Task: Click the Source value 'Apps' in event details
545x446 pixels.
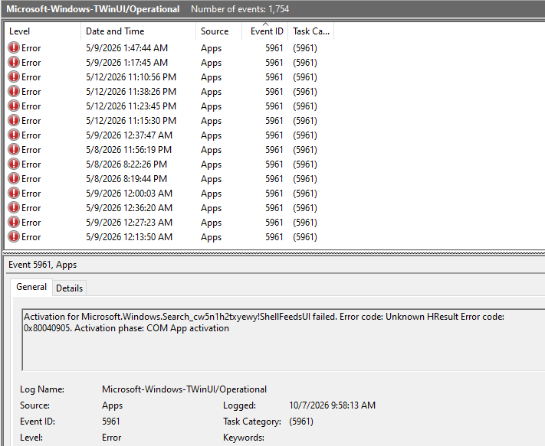Action: [x=112, y=405]
